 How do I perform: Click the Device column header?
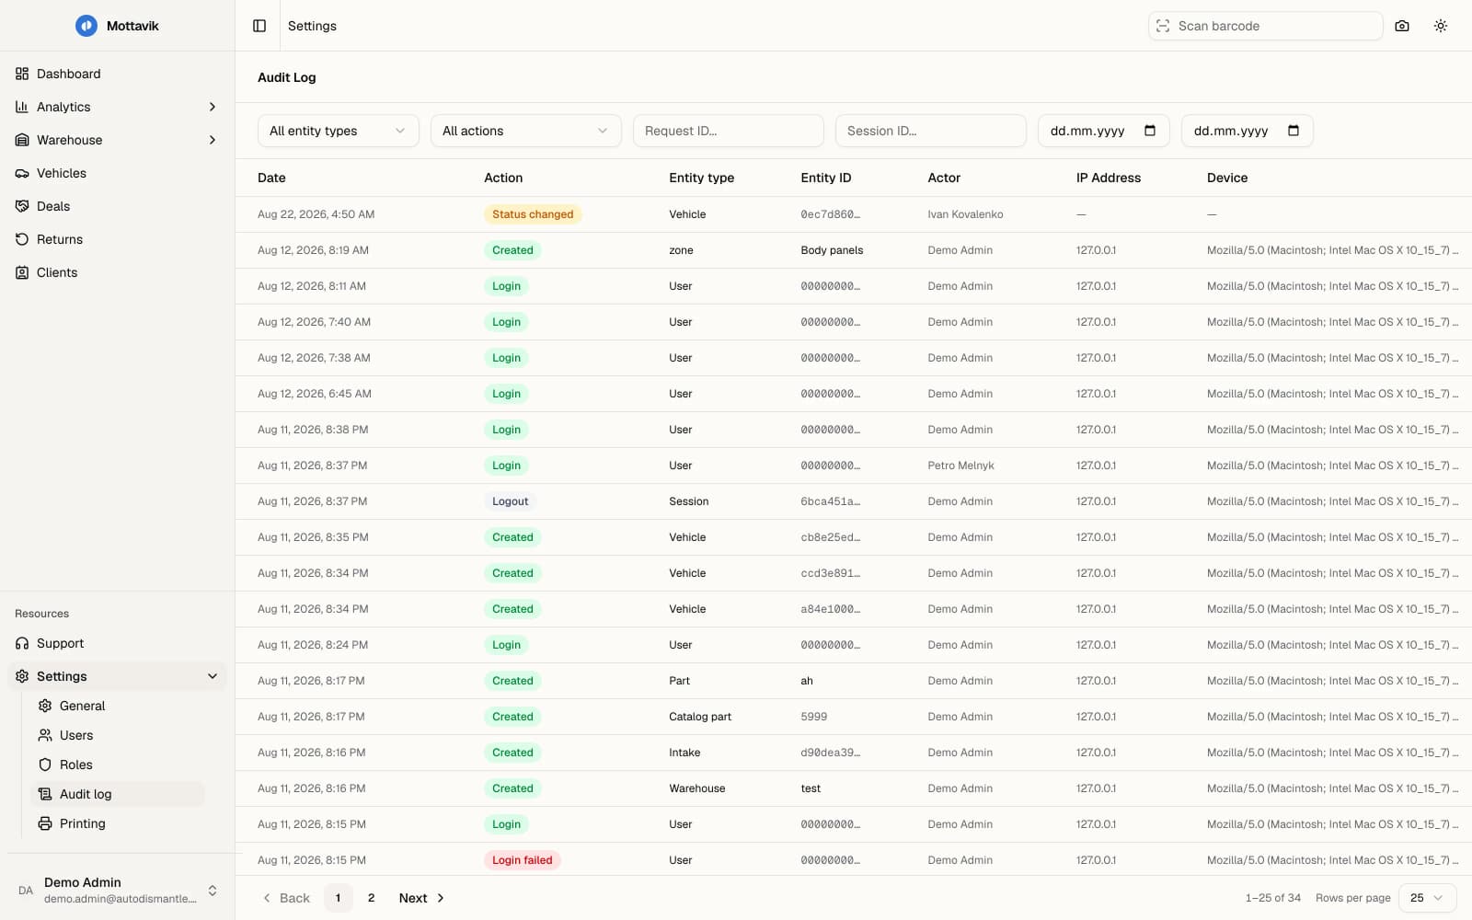point(1227,178)
